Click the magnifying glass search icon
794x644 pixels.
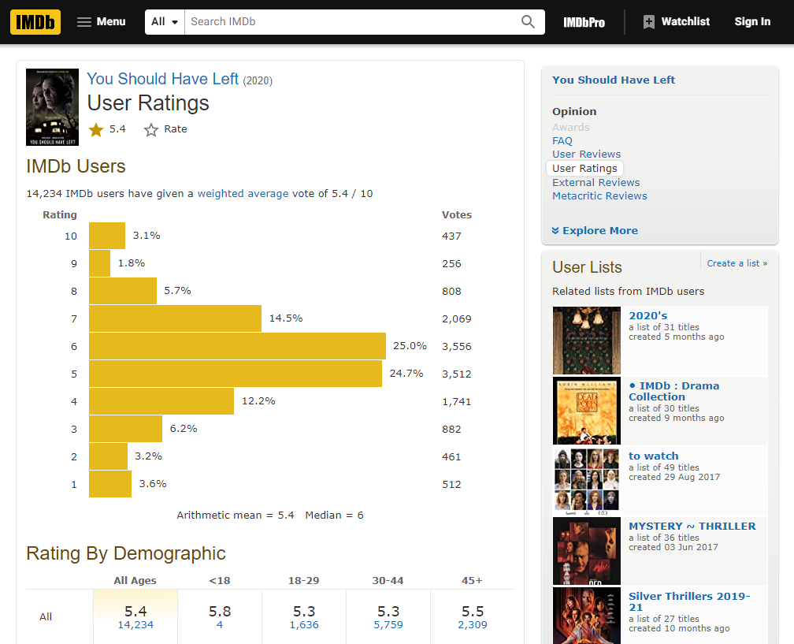(x=528, y=22)
